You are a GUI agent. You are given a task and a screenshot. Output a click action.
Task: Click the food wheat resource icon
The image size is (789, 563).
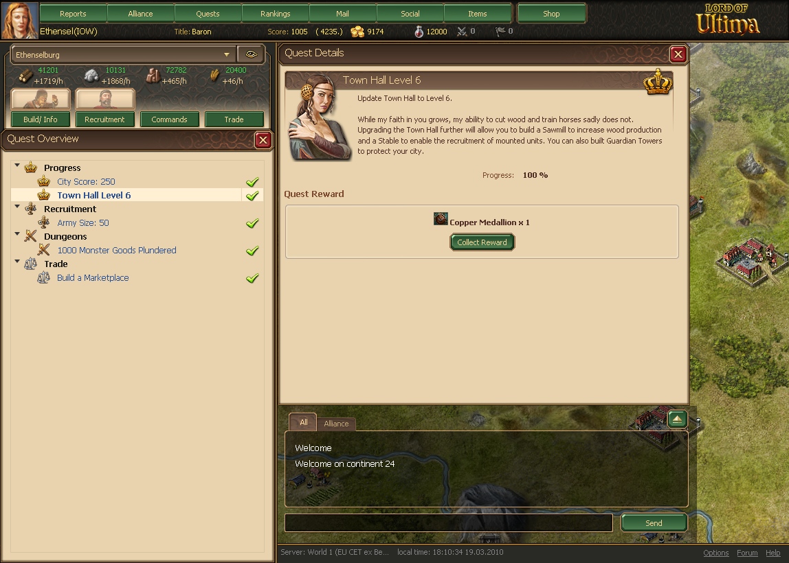[215, 76]
